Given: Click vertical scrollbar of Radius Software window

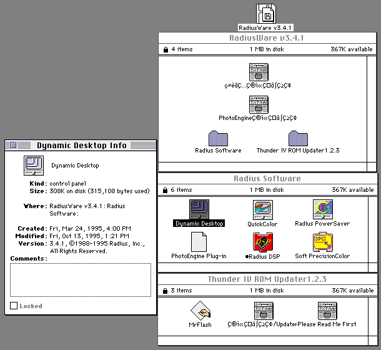Looking at the screenshot, I should click(x=373, y=230).
